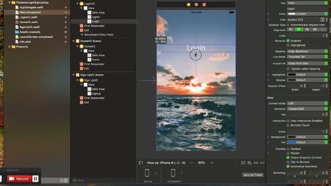Select the LoginVC view controller icon in outline
Viewport: 331px width, 186px height.
[82, 4]
